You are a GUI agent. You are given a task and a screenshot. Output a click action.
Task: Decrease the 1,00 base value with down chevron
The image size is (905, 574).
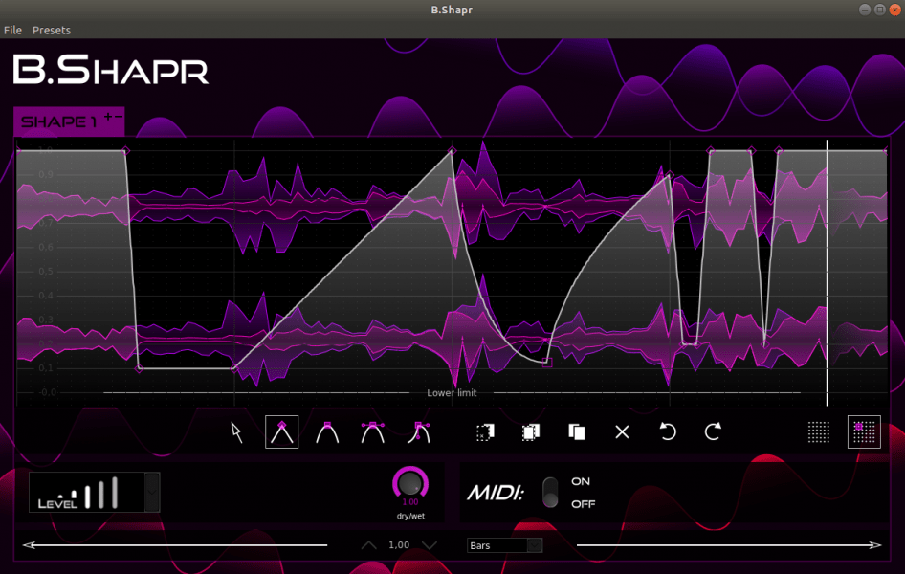click(429, 545)
